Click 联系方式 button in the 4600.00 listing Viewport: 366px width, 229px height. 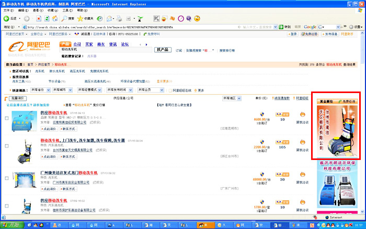[x=68, y=129]
